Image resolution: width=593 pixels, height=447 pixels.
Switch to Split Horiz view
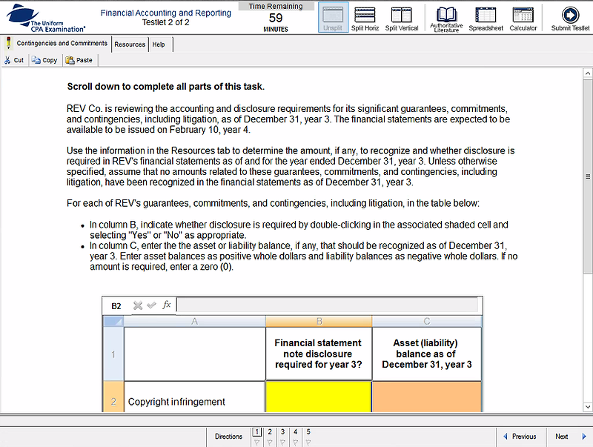pyautogui.click(x=365, y=18)
